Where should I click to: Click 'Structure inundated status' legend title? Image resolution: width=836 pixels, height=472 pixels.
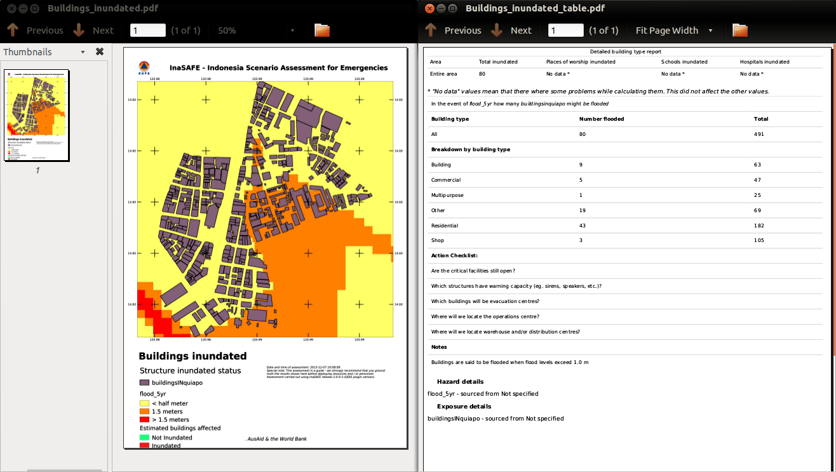pyautogui.click(x=190, y=370)
